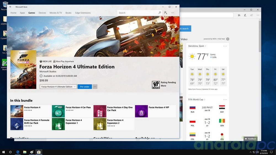Open File Explorer from the taskbar
This screenshot has height=155, width=276.
click(x=25, y=152)
